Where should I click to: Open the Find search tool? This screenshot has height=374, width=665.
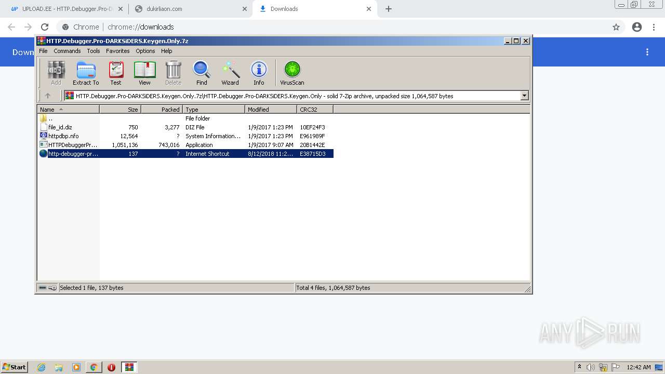(202, 73)
